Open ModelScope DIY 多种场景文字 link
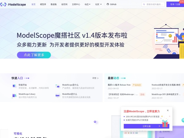Viewport: 184px width, 138px height. point(166,94)
